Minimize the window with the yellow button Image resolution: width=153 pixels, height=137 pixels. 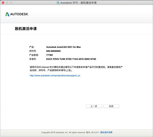click(x=7, y=3)
